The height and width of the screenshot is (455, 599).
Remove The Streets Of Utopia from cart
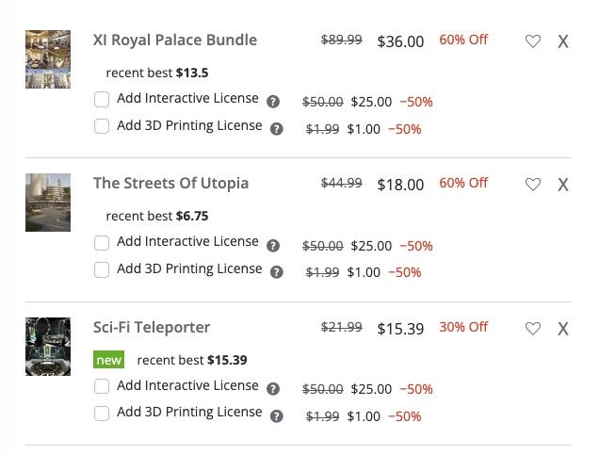(563, 185)
